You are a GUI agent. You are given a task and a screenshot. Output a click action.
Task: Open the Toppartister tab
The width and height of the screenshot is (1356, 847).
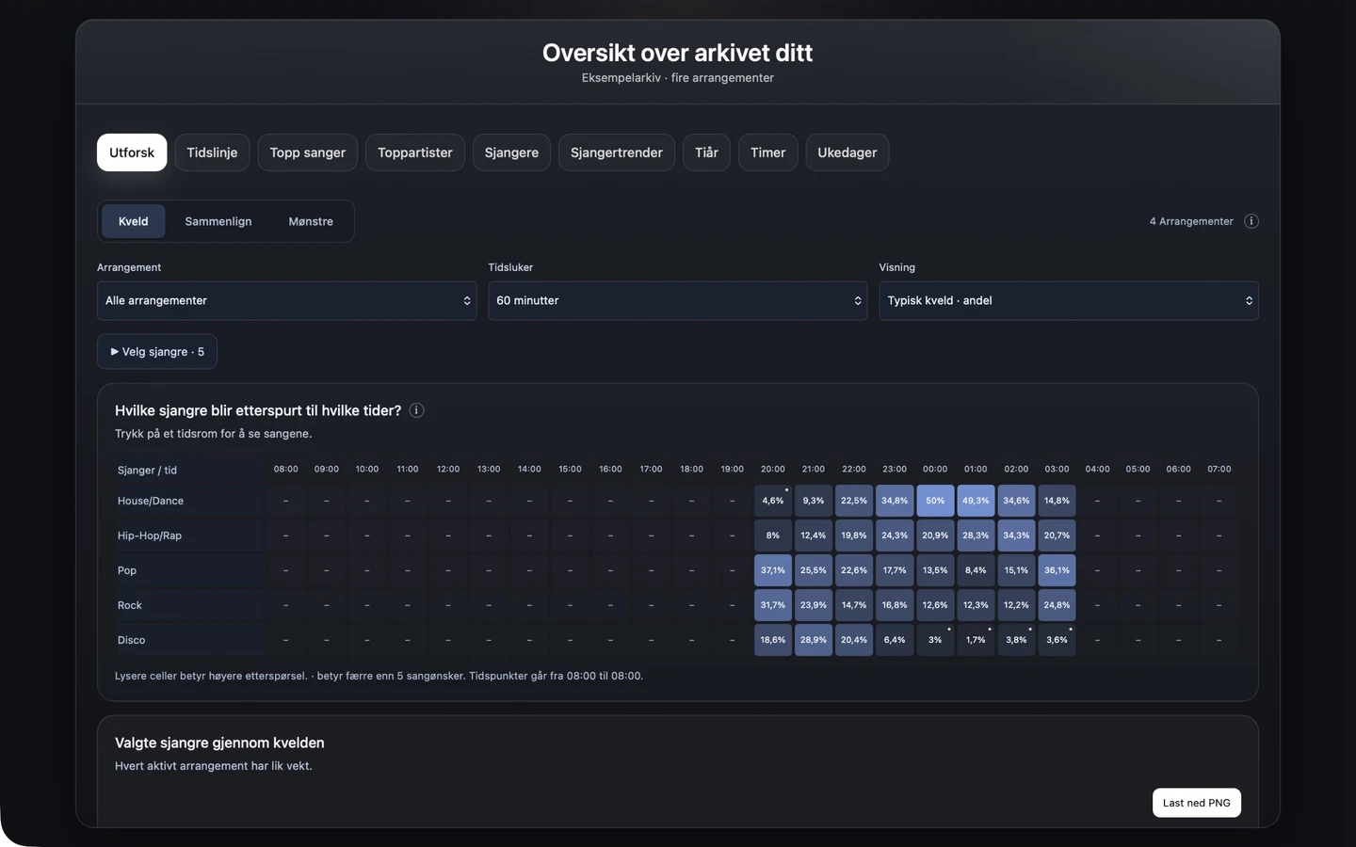[415, 152]
